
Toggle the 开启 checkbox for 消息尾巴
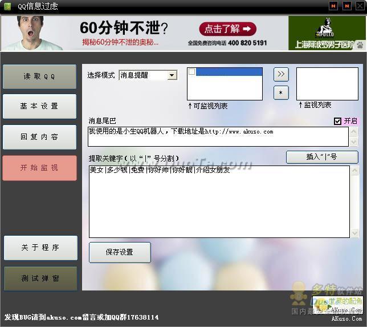[x=337, y=121]
